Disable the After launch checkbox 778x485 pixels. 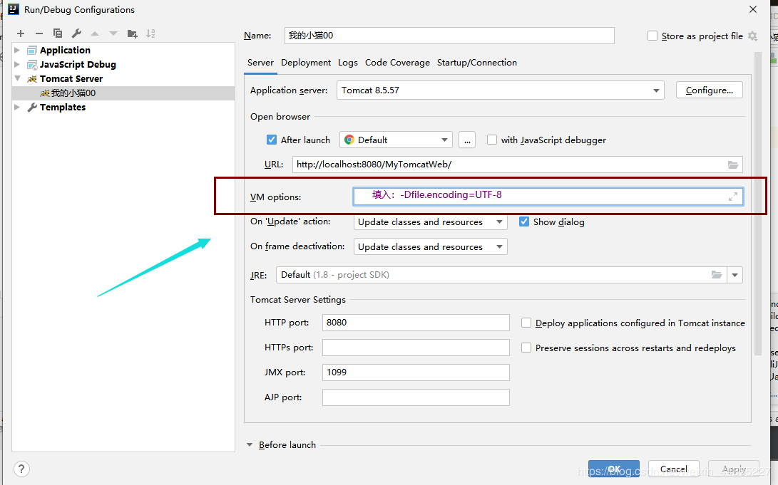click(272, 140)
